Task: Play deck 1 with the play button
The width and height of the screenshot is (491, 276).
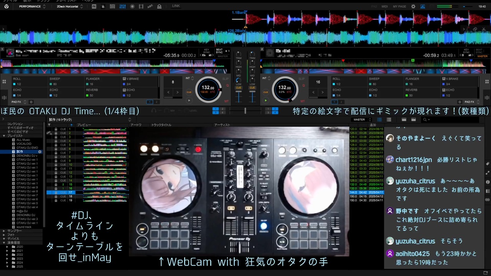Action: pos(189,100)
